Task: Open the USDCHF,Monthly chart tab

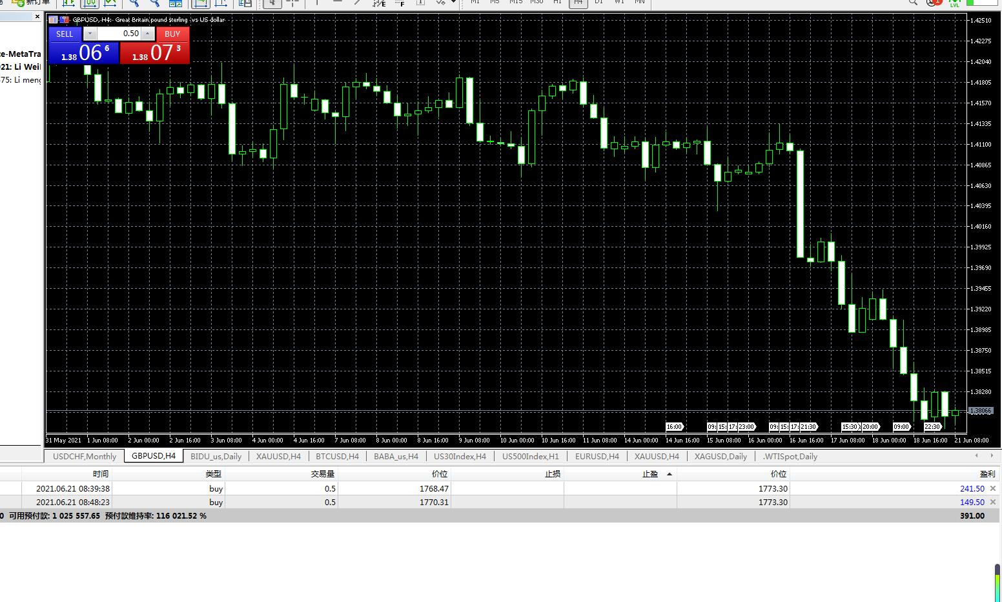Action: 85,456
